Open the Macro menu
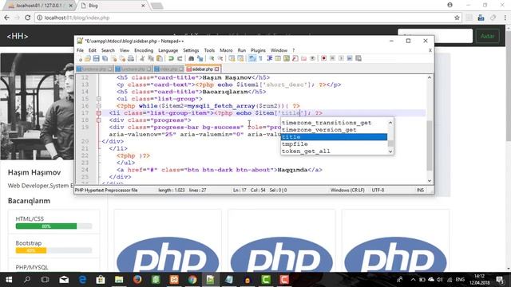Viewport: 511px width, 287px height. [x=226, y=50]
